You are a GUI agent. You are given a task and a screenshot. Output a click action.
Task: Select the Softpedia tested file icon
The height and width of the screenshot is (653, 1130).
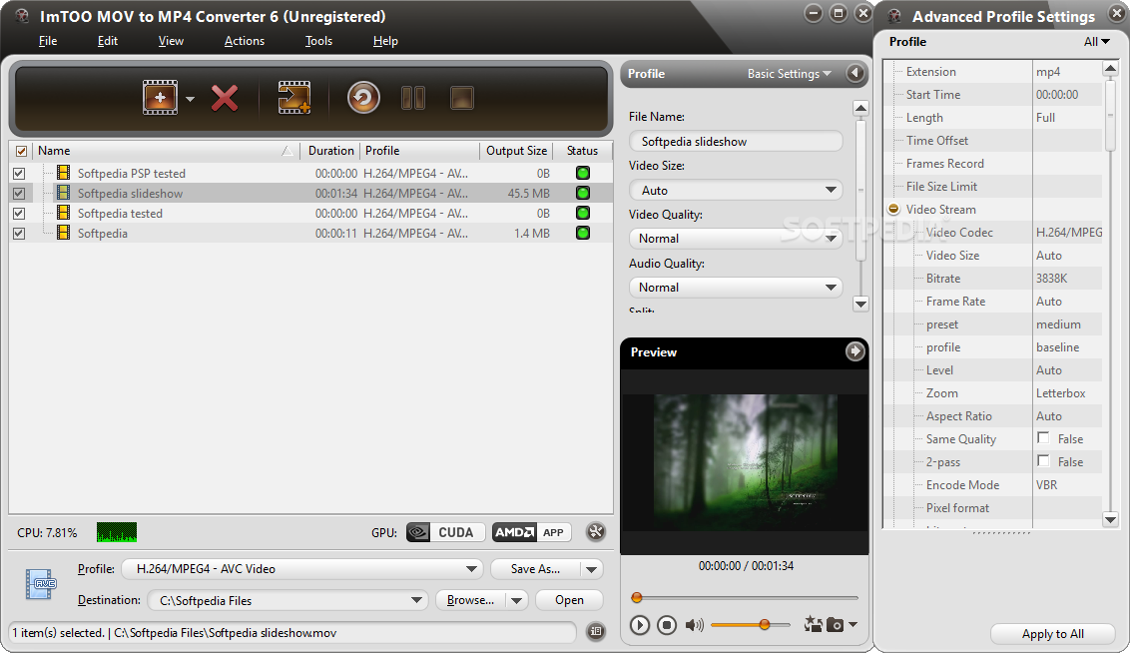point(64,213)
